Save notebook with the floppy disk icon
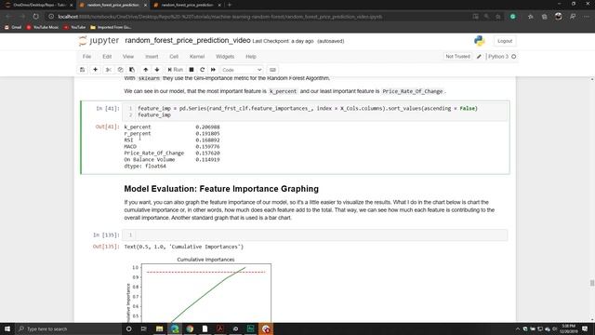The width and height of the screenshot is (595, 335). (x=83, y=70)
